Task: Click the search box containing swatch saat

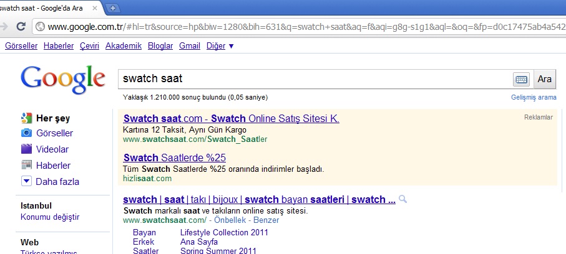Action: pyautogui.click(x=312, y=79)
